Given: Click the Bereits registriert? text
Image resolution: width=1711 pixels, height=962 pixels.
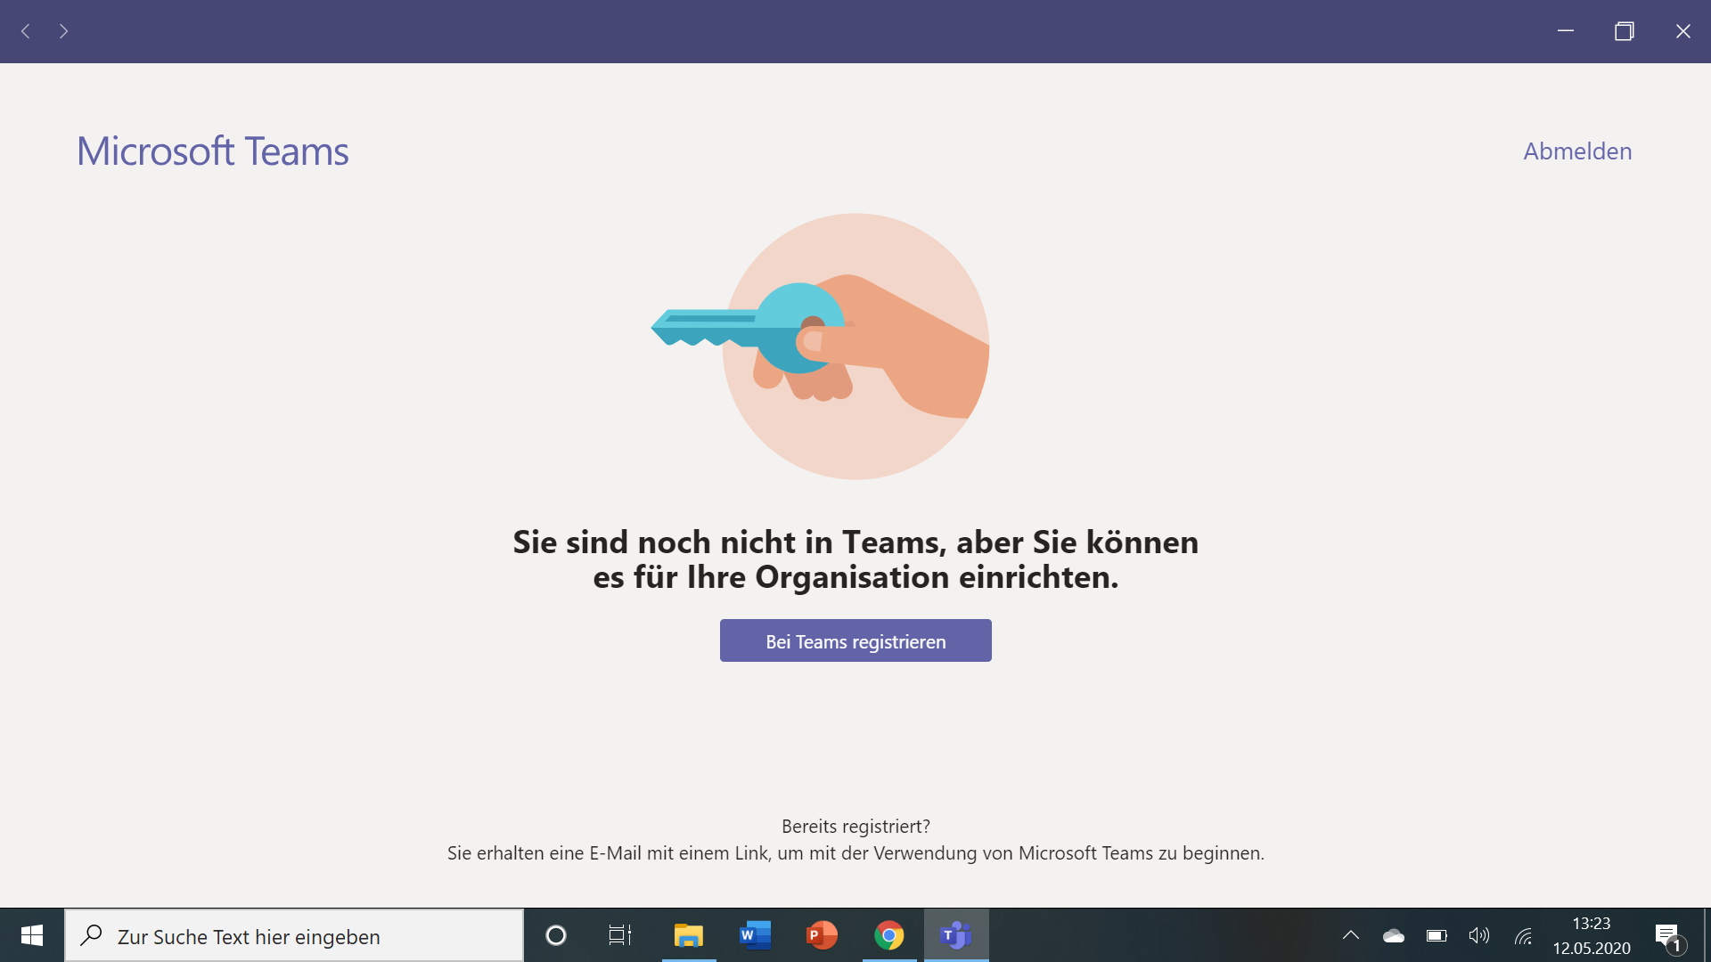Looking at the screenshot, I should coord(855,827).
